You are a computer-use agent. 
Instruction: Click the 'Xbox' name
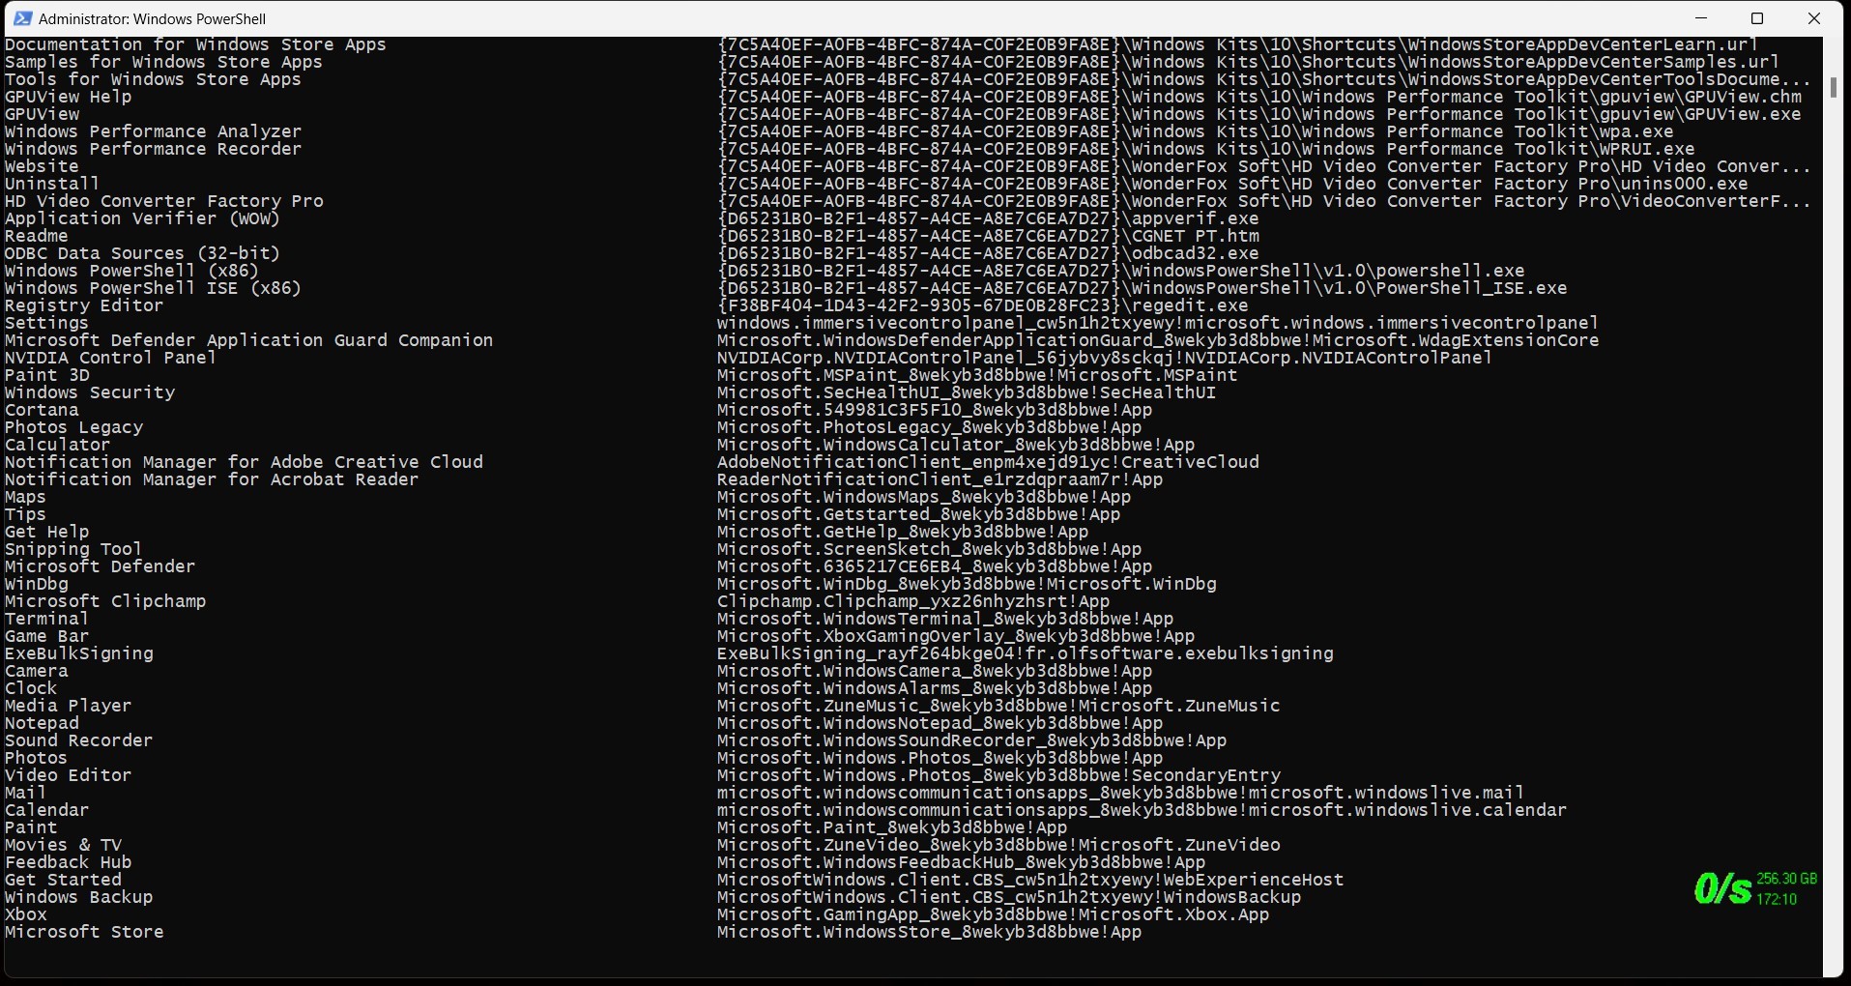pyautogui.click(x=26, y=914)
